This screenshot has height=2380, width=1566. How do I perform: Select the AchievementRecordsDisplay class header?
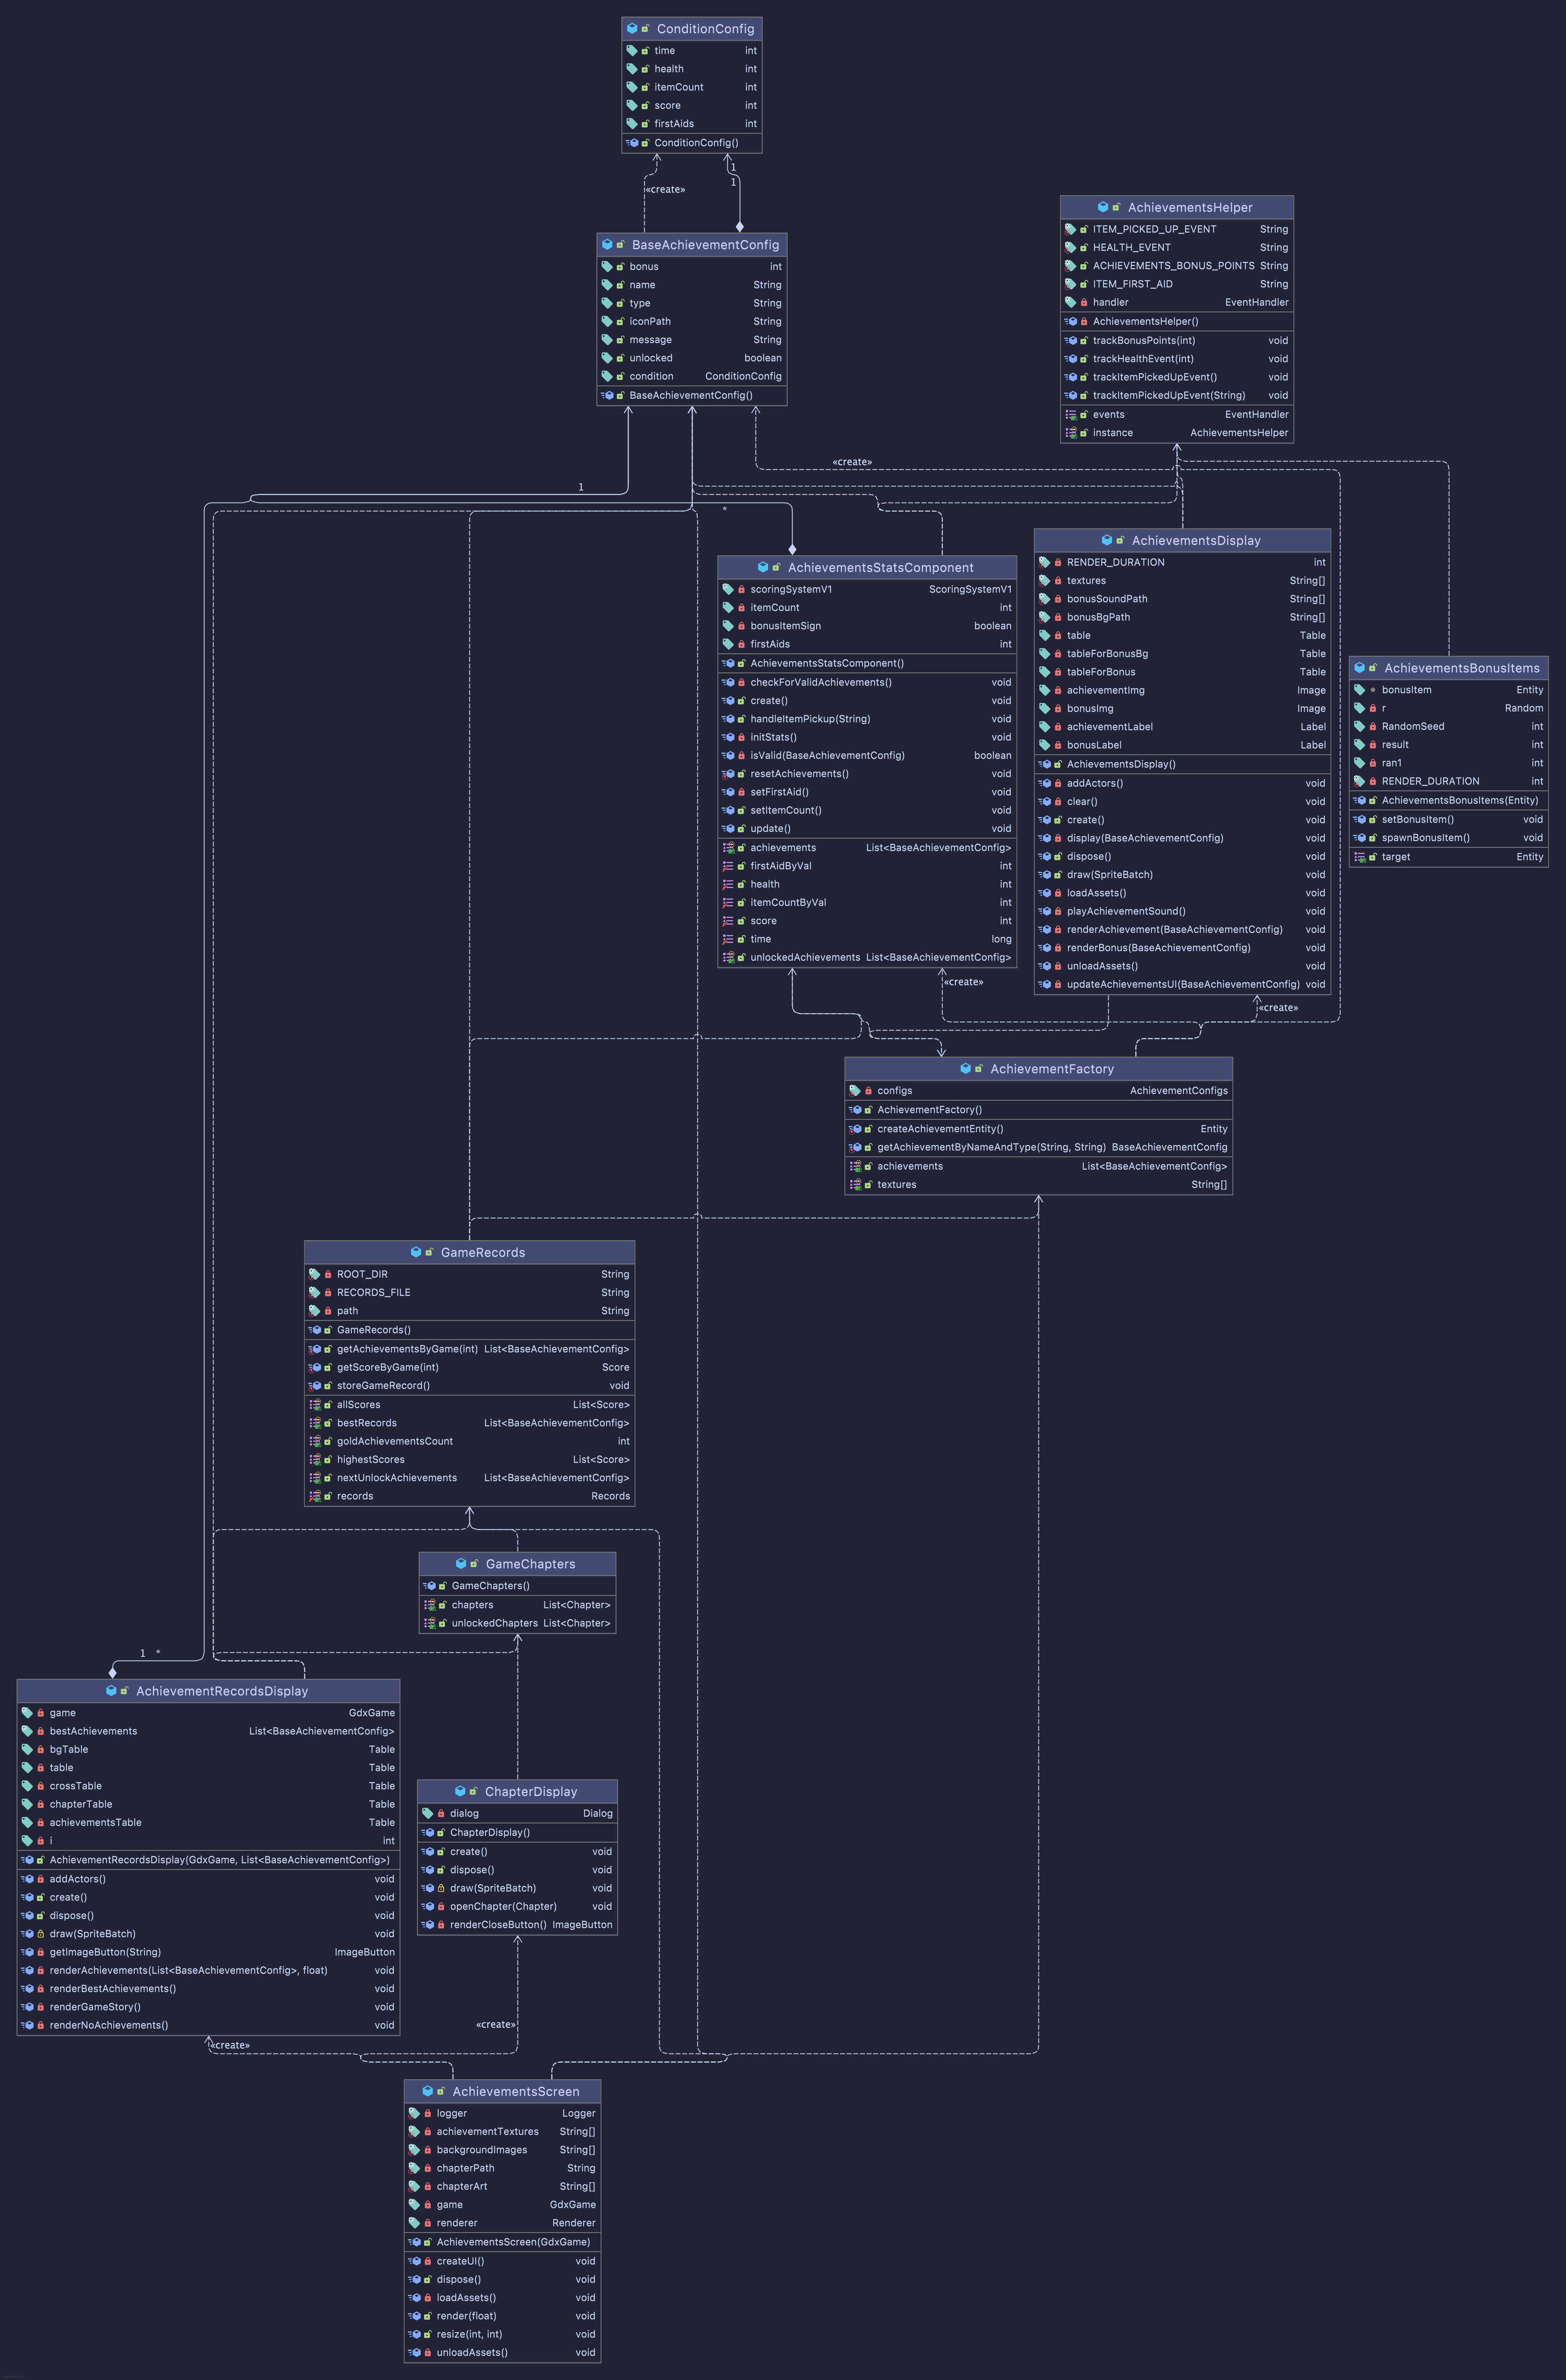click(221, 1691)
